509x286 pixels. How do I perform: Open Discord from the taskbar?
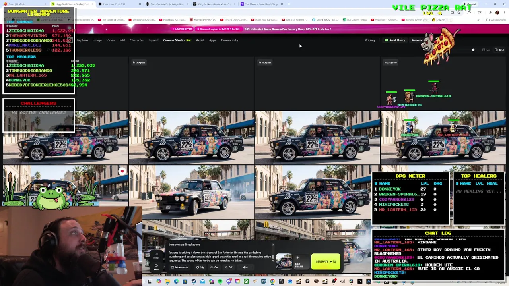pos(229,281)
